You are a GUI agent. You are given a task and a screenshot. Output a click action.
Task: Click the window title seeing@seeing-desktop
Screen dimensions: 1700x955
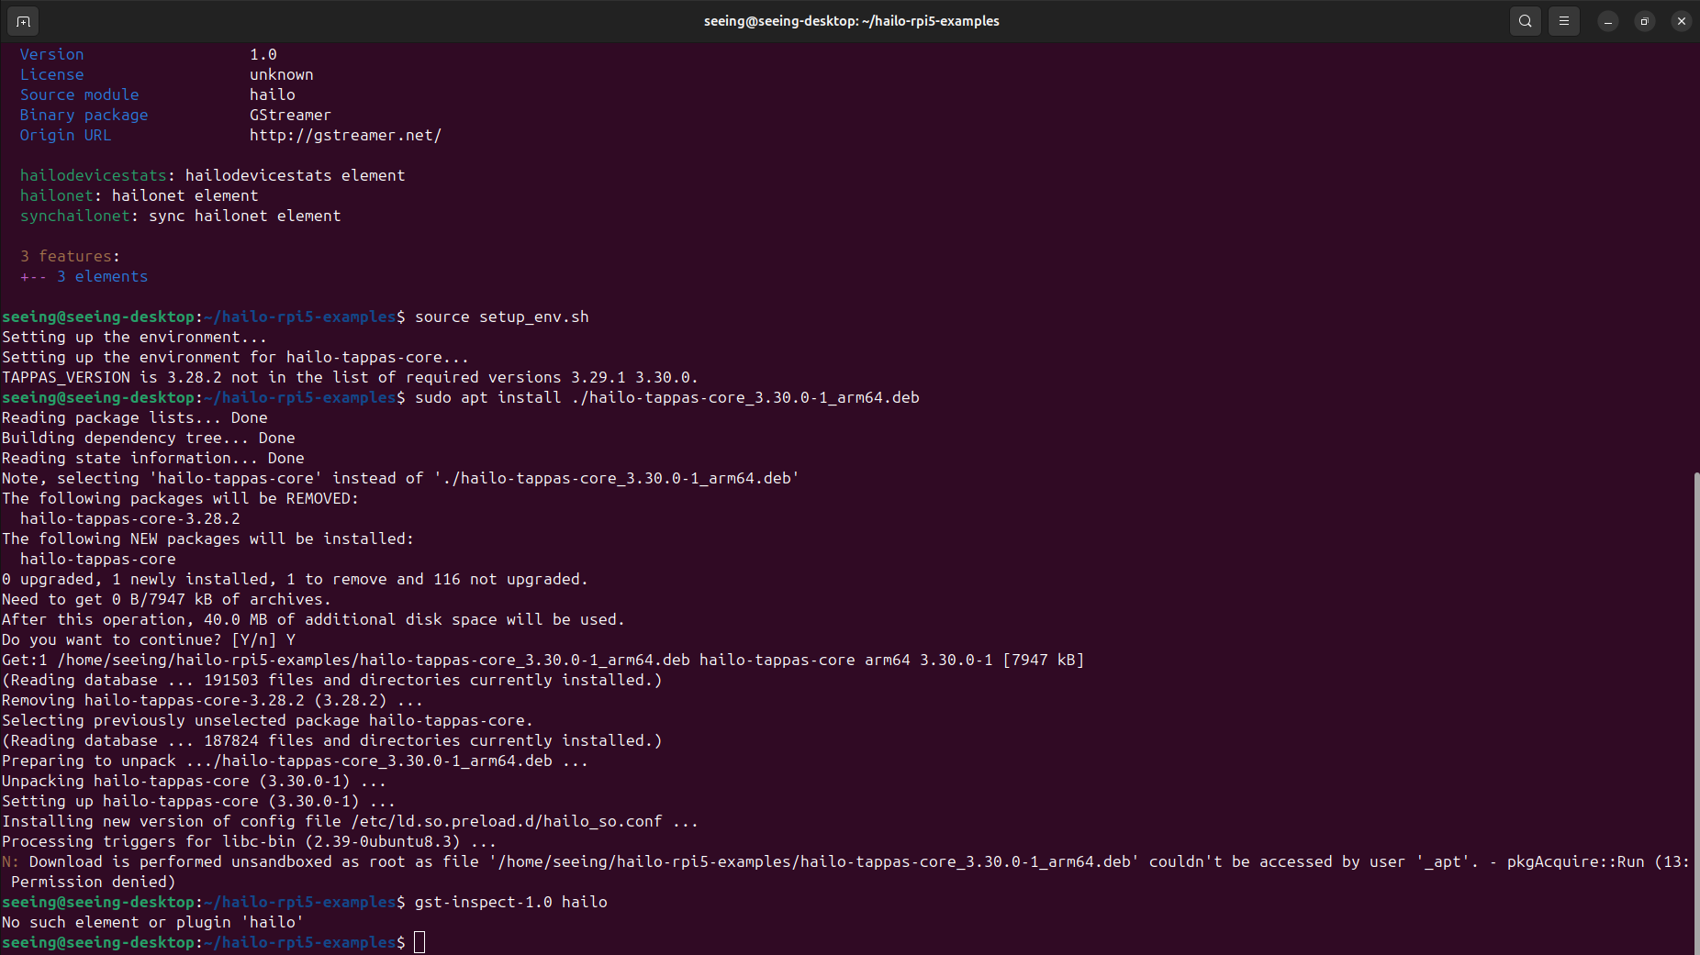coord(851,21)
